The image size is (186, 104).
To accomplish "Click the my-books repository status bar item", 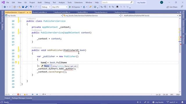I will (158, 102).
